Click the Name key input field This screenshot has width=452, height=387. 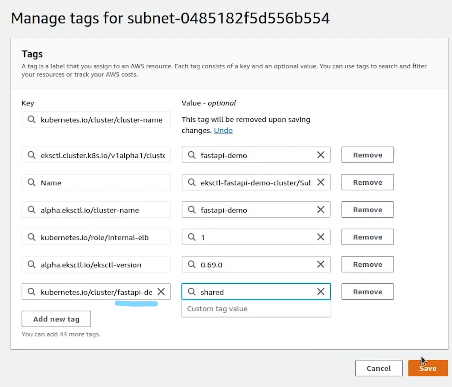pos(101,182)
